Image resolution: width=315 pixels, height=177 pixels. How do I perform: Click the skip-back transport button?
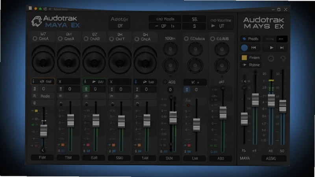click(254, 48)
